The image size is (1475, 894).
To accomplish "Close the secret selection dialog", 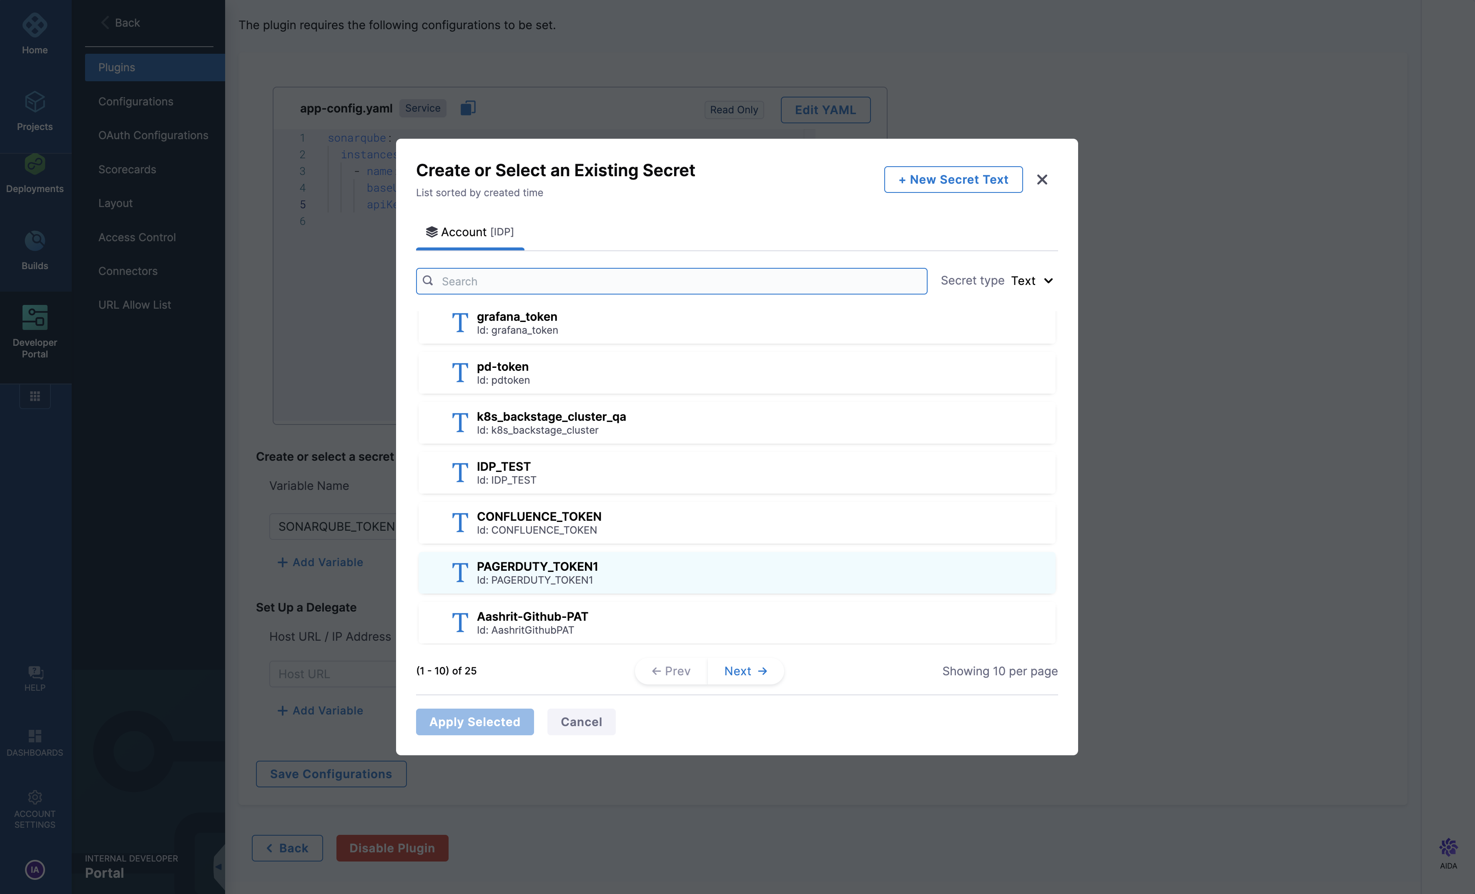I will pyautogui.click(x=1041, y=180).
